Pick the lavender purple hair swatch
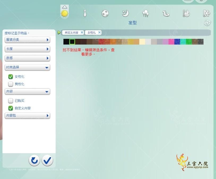Viewport: 216px width, 179px height. tap(165, 42)
